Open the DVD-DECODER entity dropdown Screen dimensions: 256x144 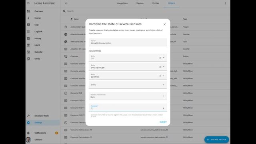(164, 67)
